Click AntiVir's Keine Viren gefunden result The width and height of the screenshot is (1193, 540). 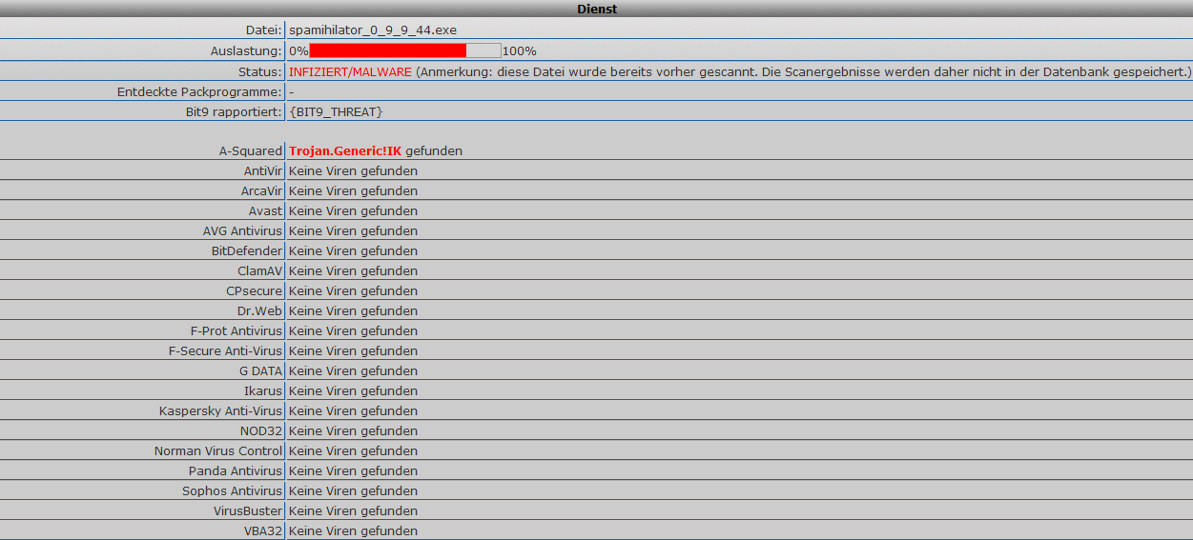pos(353,170)
